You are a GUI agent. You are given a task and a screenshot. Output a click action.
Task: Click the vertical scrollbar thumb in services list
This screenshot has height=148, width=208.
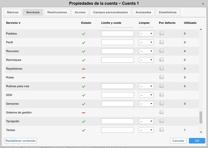coord(201,117)
